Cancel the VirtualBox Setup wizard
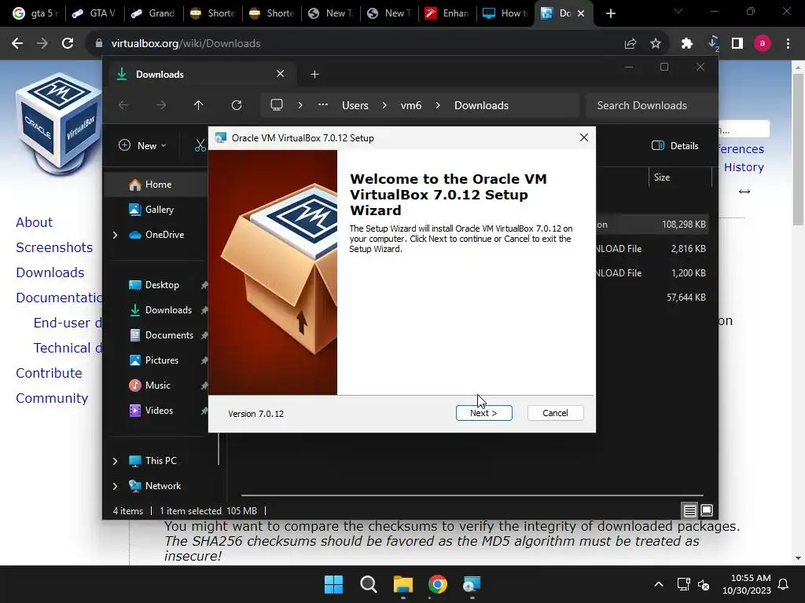Image resolution: width=805 pixels, height=603 pixels. [x=555, y=413]
